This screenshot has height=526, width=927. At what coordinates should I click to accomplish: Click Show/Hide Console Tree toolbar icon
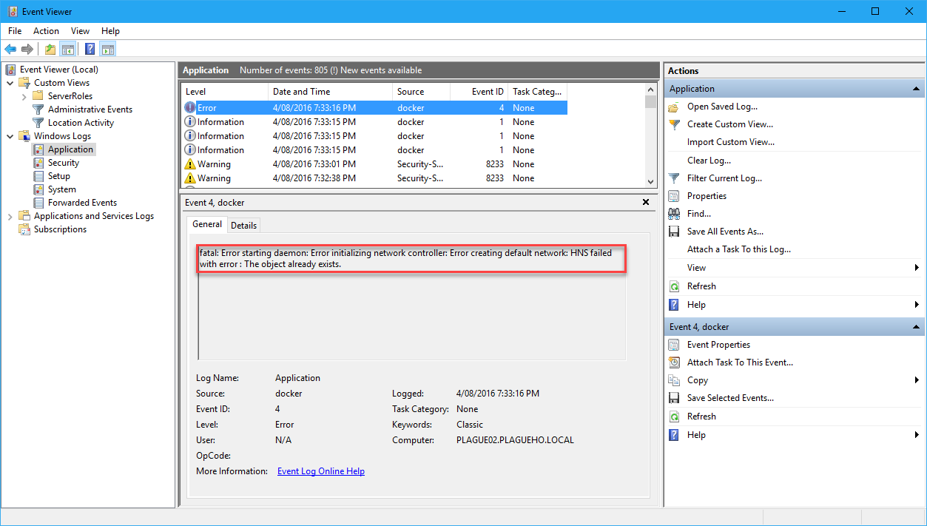(x=67, y=50)
